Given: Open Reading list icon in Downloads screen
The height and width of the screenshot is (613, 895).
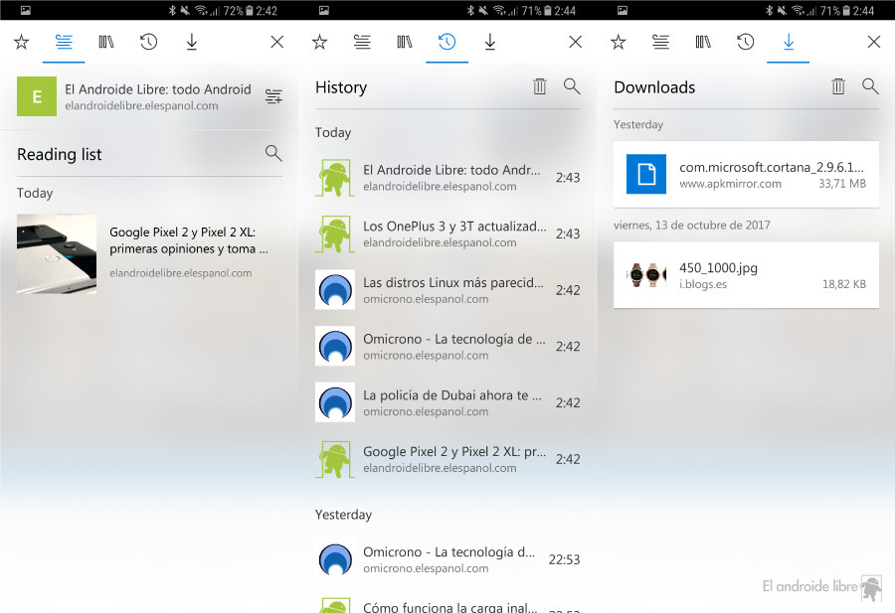Looking at the screenshot, I should tap(660, 42).
